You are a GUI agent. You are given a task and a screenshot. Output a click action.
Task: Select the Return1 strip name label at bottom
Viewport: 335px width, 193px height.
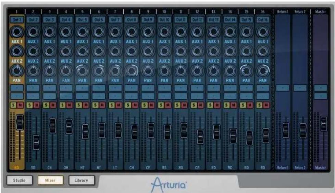283,168
